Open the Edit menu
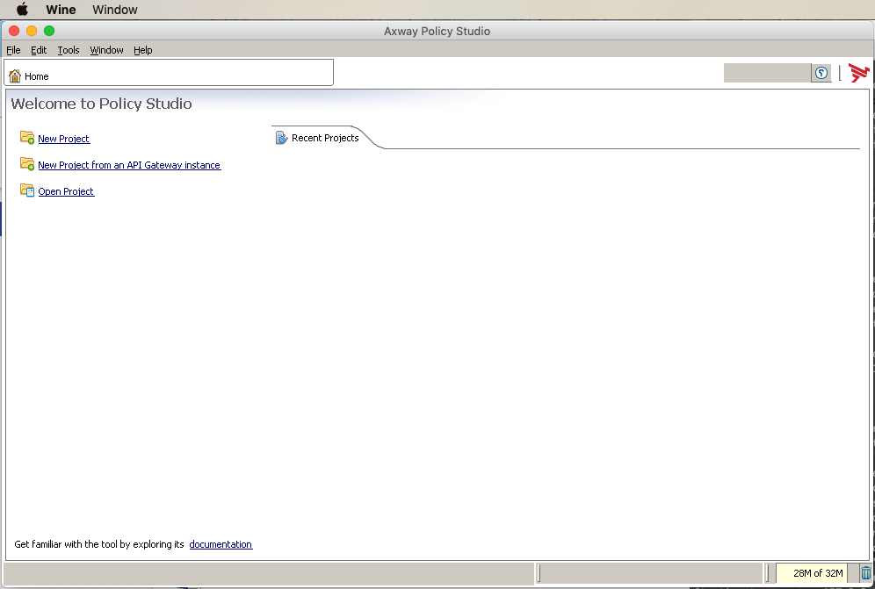875x589 pixels. pos(39,50)
